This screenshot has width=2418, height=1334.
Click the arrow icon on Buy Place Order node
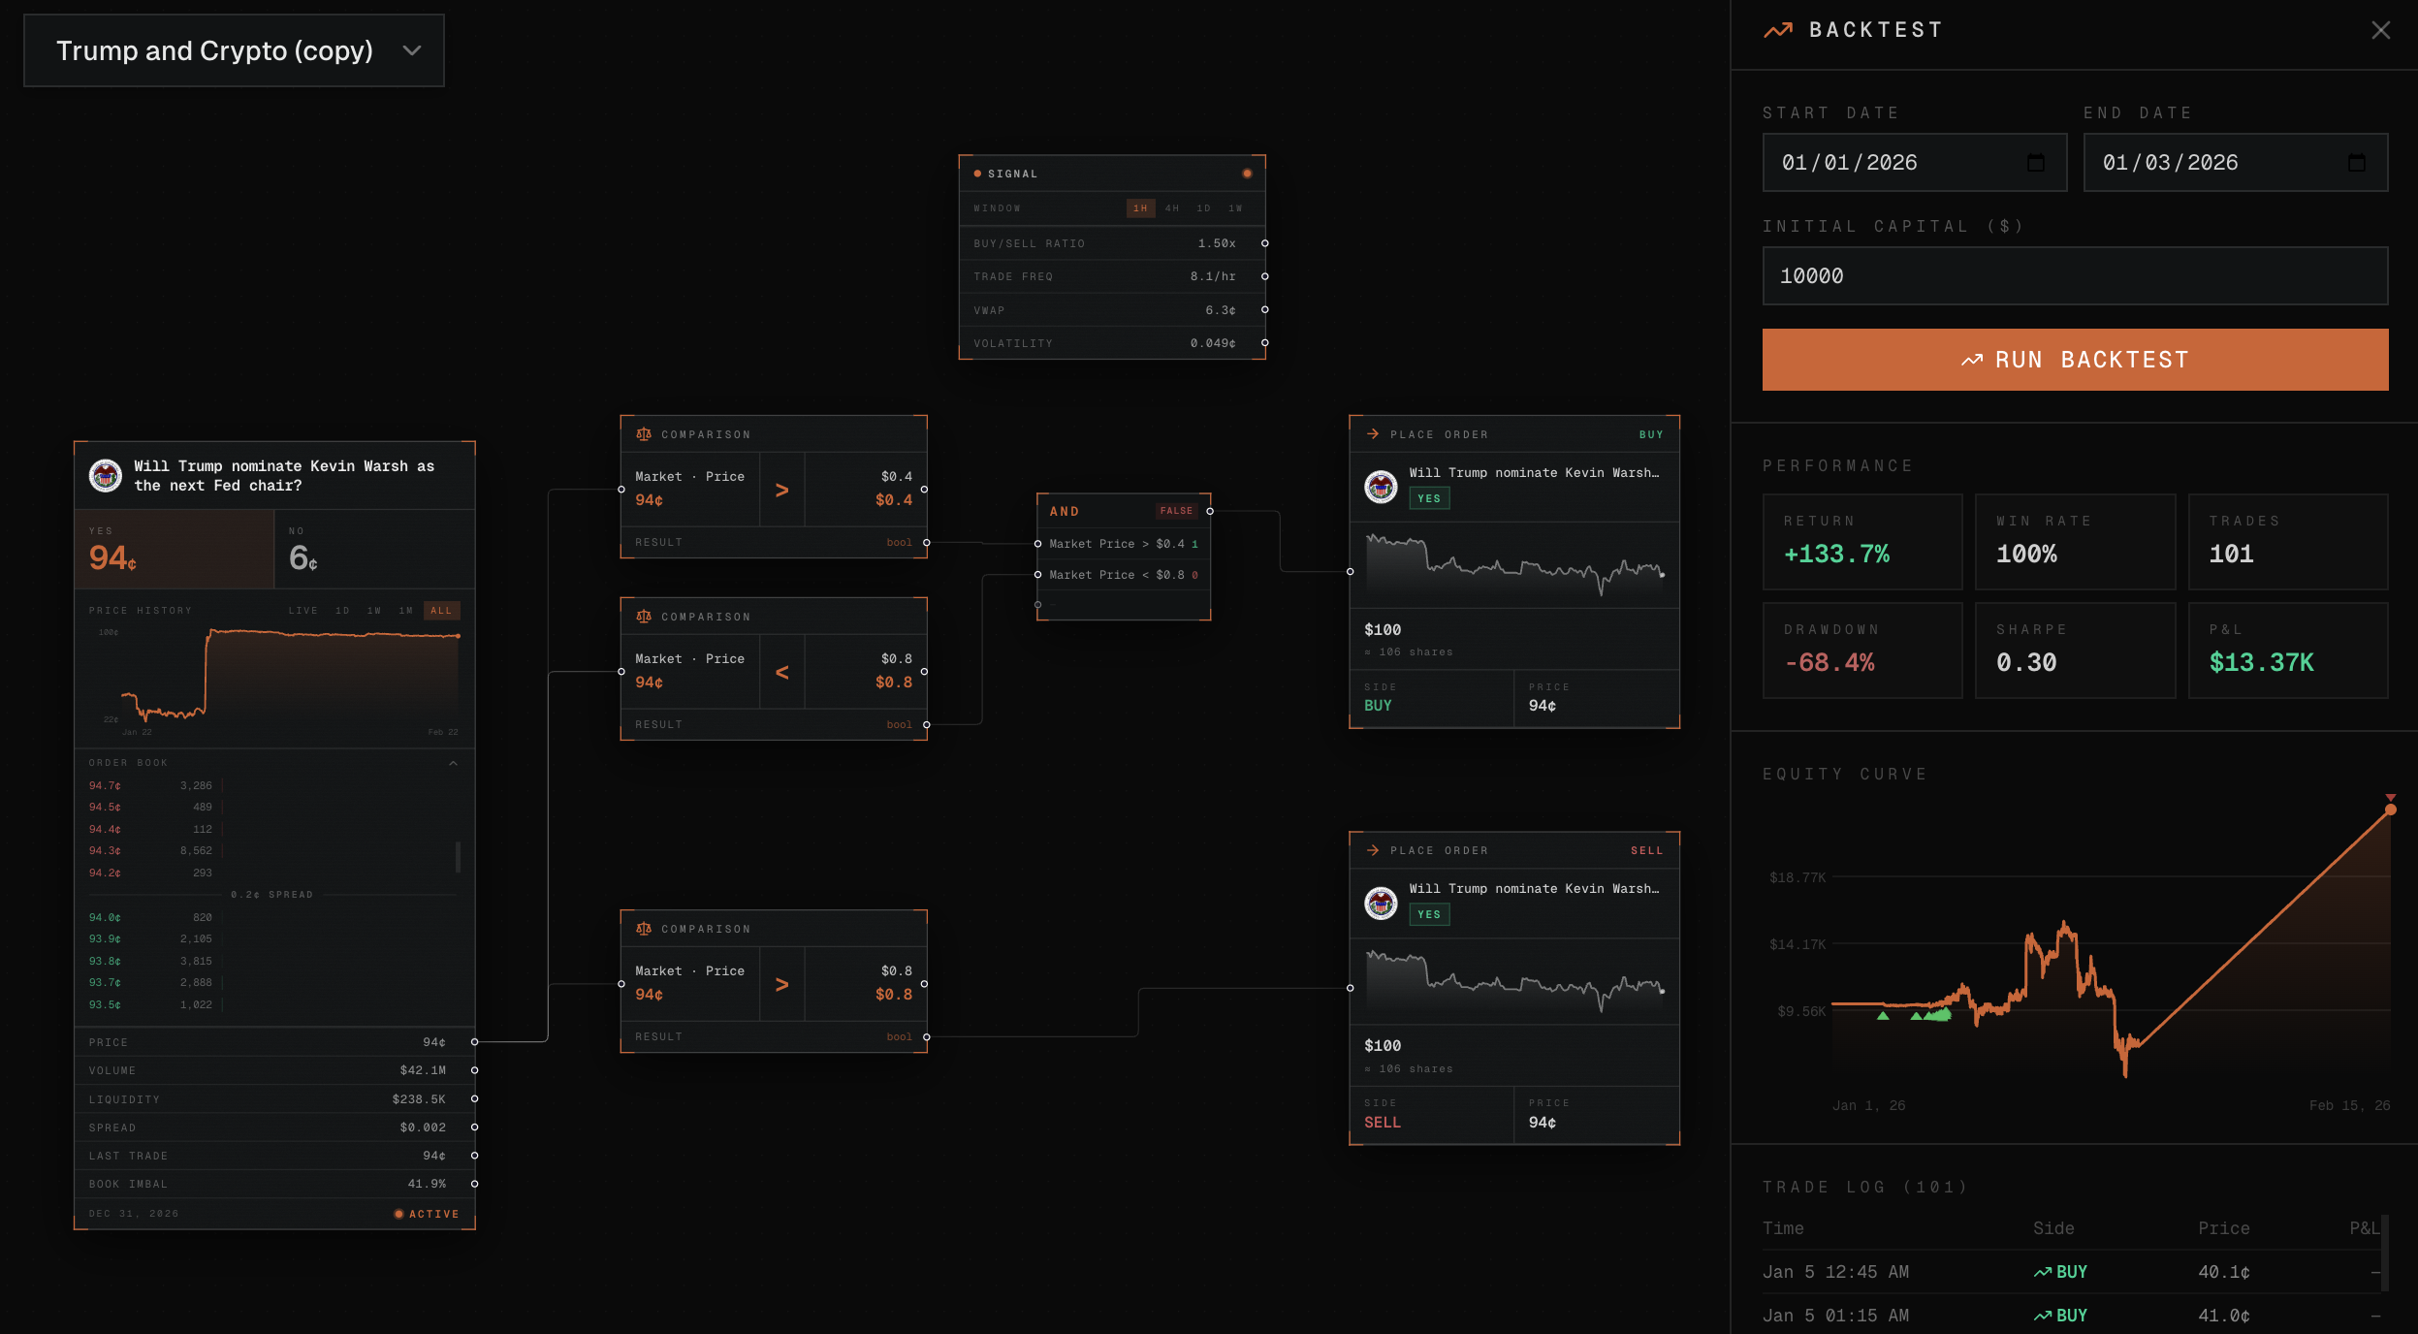coord(1373,434)
